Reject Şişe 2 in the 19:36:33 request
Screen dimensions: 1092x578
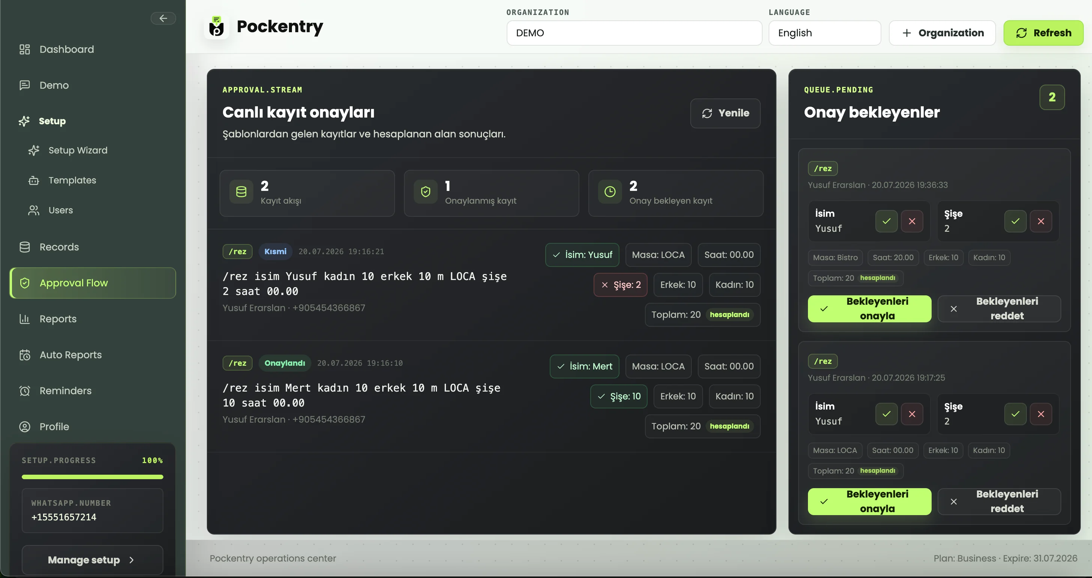[x=1041, y=222]
